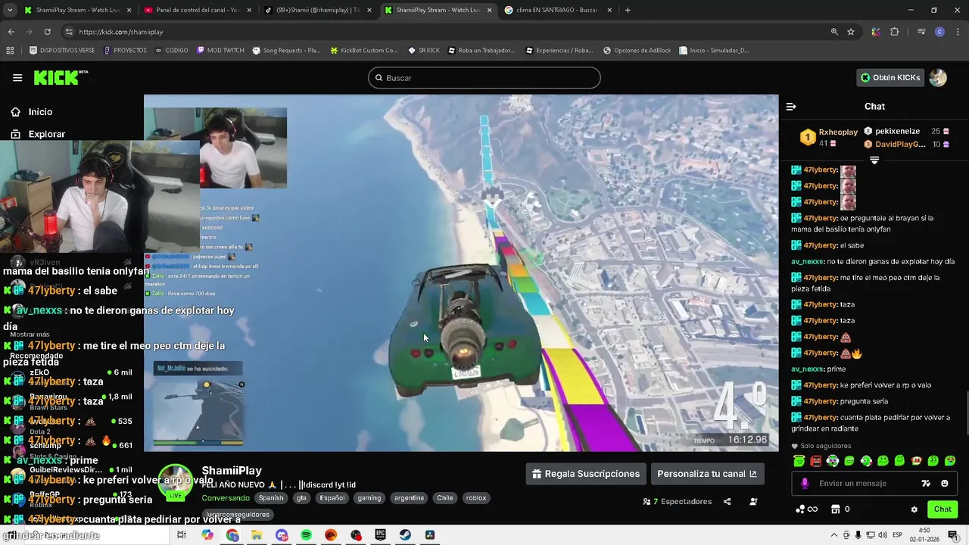The height and width of the screenshot is (545, 969).
Task: Expand the chat leaderboard chevron
Action: [x=874, y=160]
